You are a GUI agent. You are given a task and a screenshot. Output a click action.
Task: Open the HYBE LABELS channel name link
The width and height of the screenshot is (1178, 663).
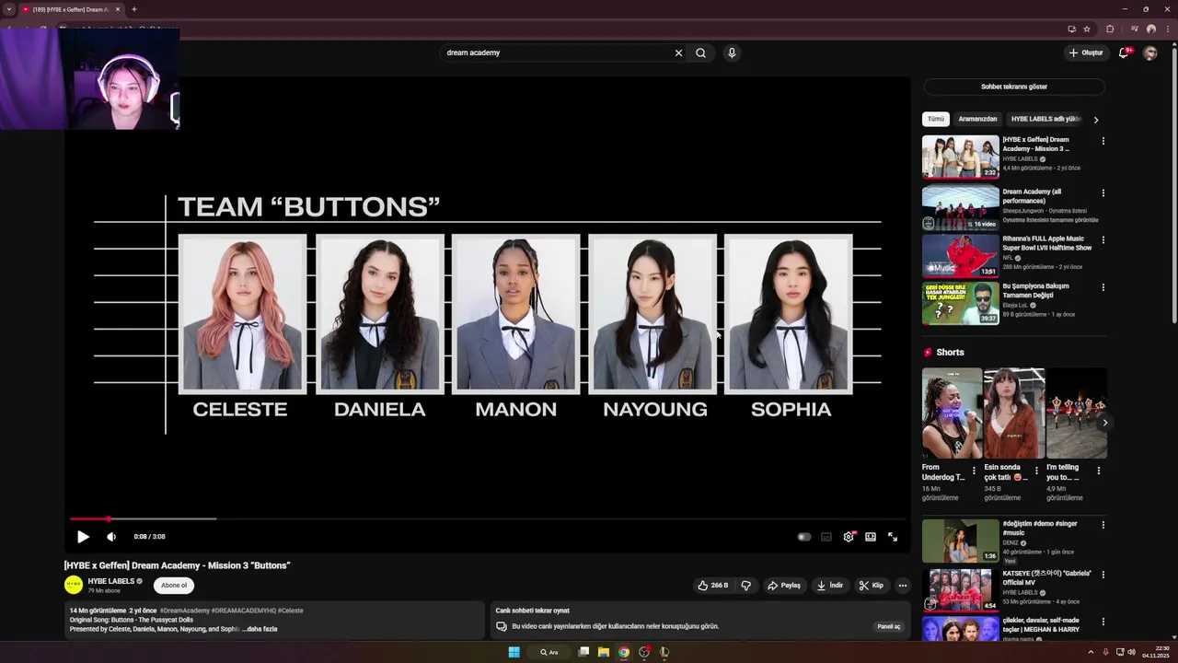(x=111, y=581)
